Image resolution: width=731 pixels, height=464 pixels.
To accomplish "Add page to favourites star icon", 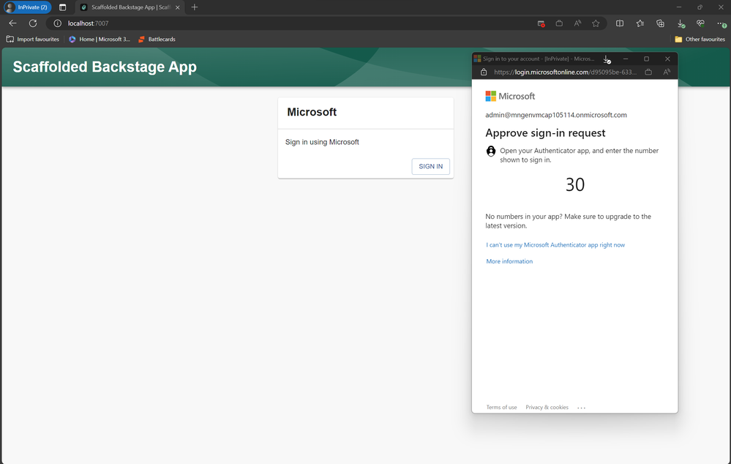I will click(x=596, y=23).
